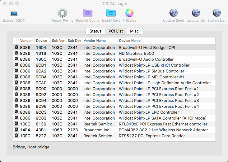Image resolution: width=228 pixels, height=162 pixels.
Task: Click device ID cell '43B1'
Action: pyautogui.click(x=41, y=130)
